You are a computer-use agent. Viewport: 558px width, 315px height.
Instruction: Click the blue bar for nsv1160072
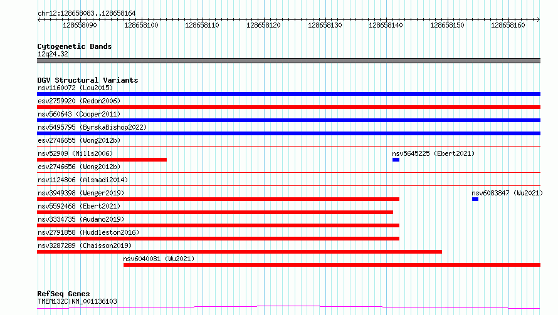click(288, 94)
